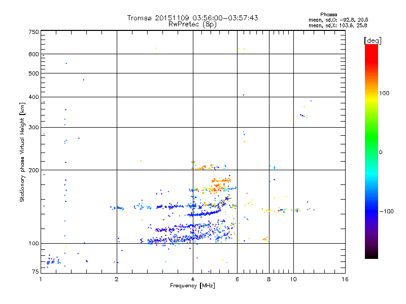406x304 pixels.
Task: Click x-axis tick label '6'
Action: (237, 279)
